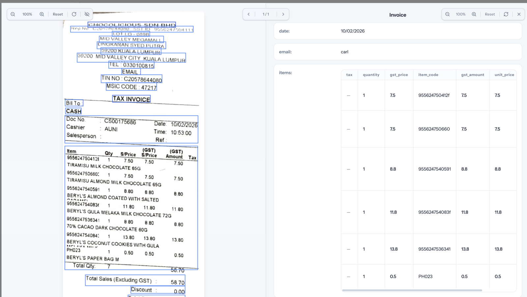Reset the Invoice panel zoom
This screenshot has width=527, height=297.
coord(490,14)
